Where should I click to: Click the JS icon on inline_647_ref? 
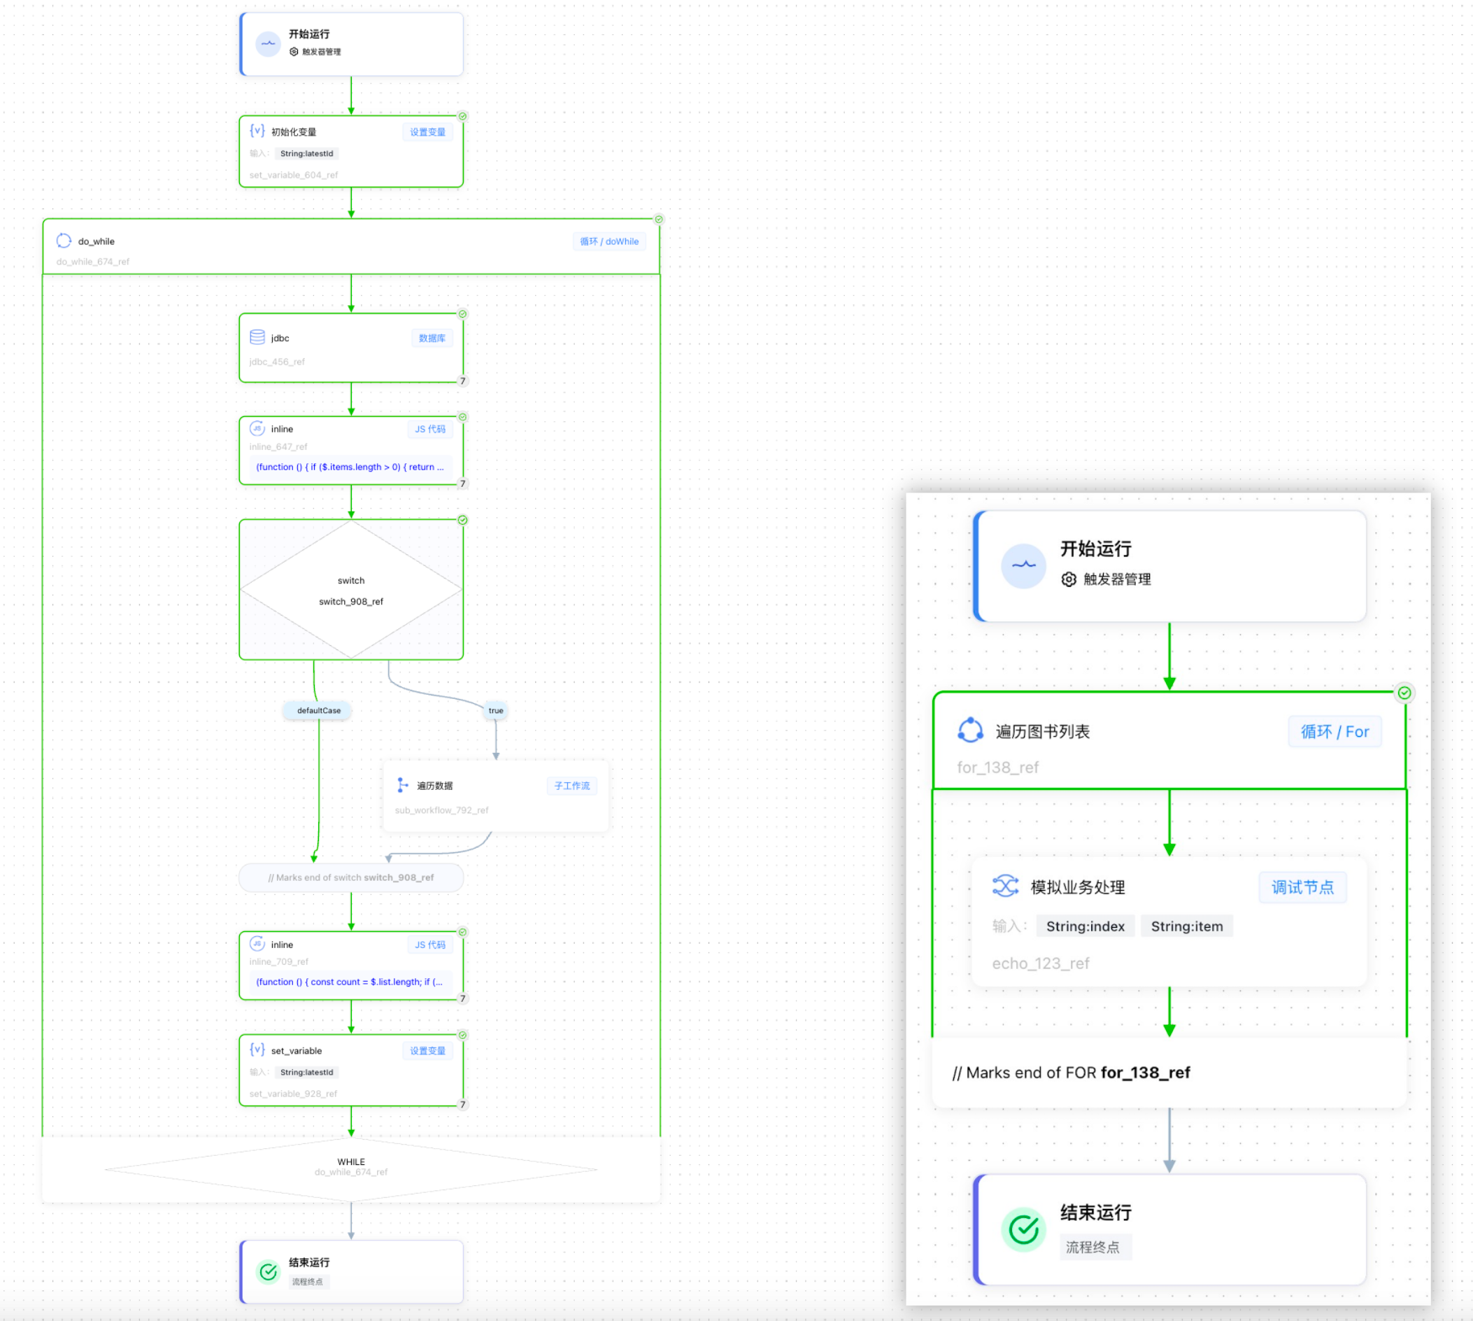point(257,428)
